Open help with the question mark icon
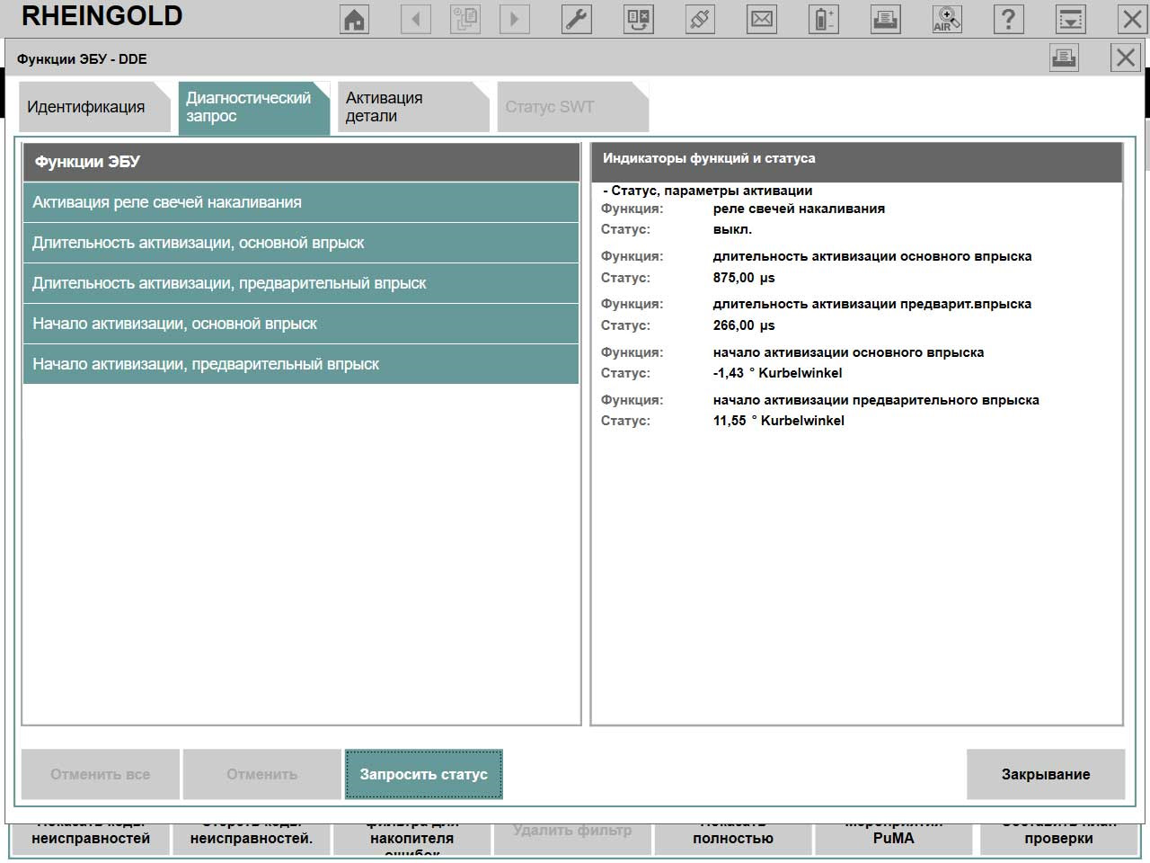This screenshot has width=1150, height=863. [1008, 19]
